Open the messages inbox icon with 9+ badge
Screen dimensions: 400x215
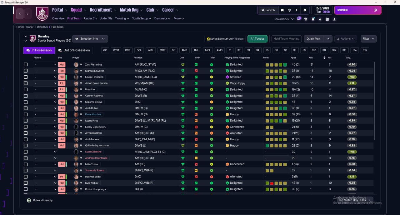point(299,19)
